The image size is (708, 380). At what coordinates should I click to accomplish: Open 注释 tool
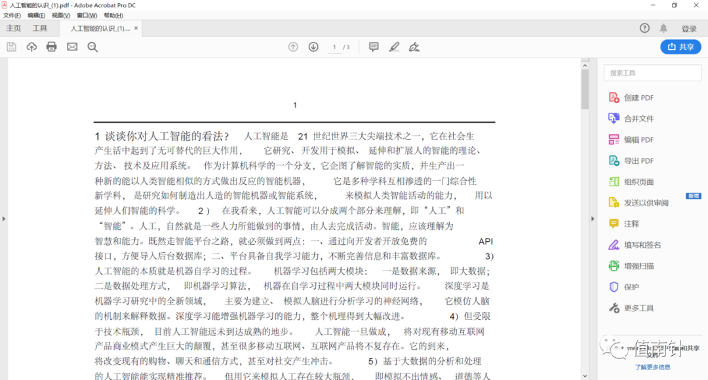pos(624,224)
